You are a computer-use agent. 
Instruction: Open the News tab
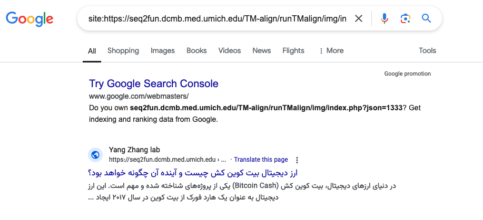tap(262, 51)
